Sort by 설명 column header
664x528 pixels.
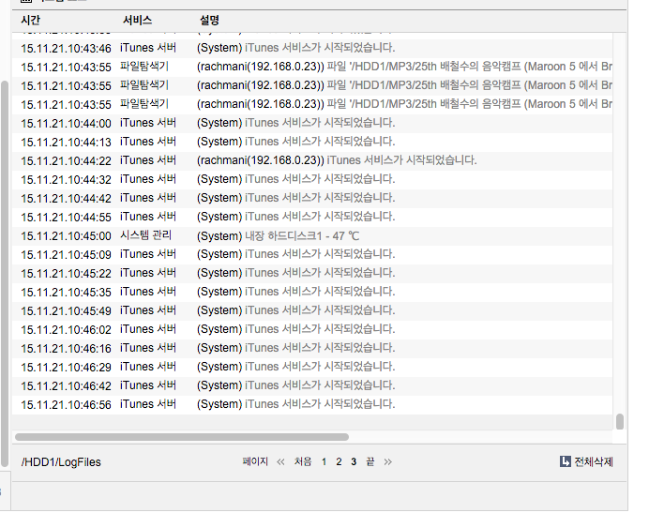(x=209, y=21)
